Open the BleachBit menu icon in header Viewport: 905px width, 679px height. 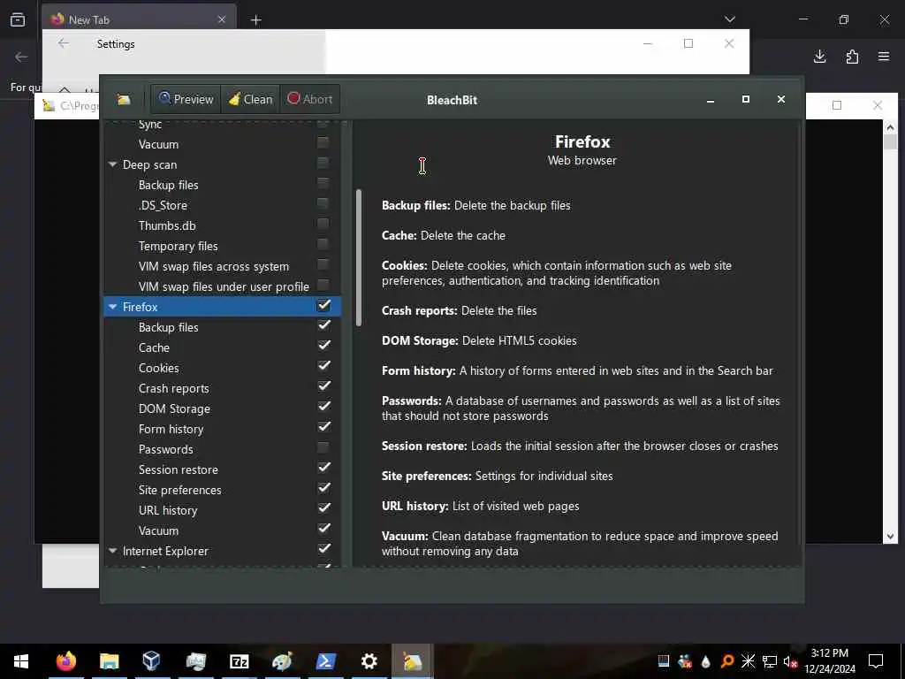click(x=124, y=100)
